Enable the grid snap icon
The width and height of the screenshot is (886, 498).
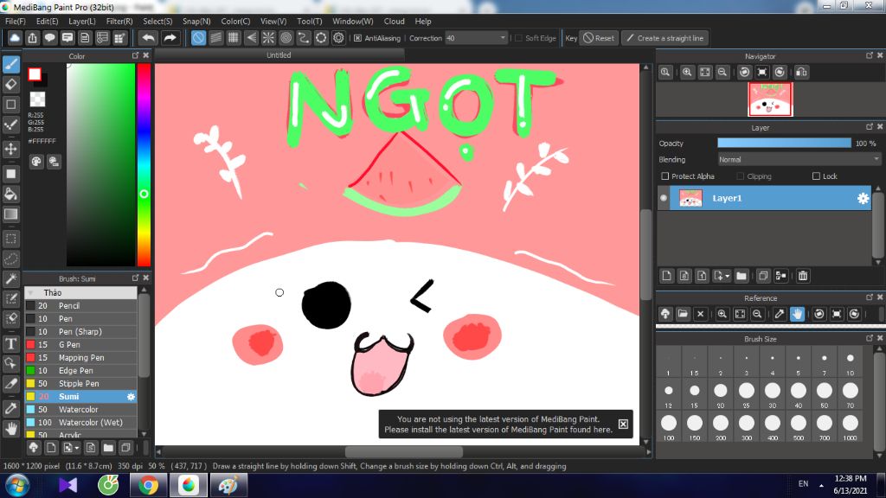pyautogui.click(x=234, y=38)
